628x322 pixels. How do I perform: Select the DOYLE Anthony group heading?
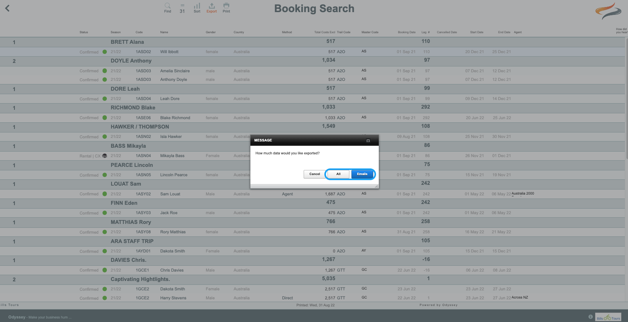[x=131, y=61]
